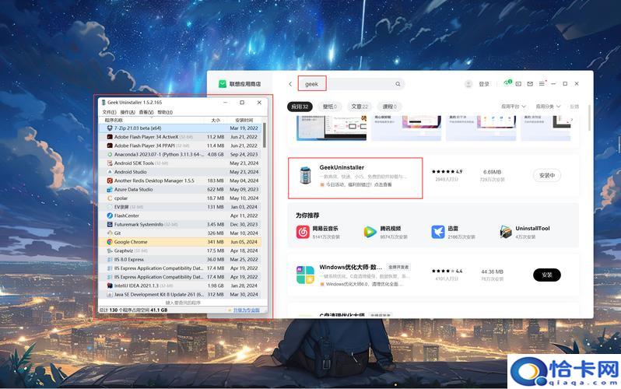The height and width of the screenshot is (389, 621).
Task: Open the mail envelope icon in app store
Action: pyautogui.click(x=530, y=84)
